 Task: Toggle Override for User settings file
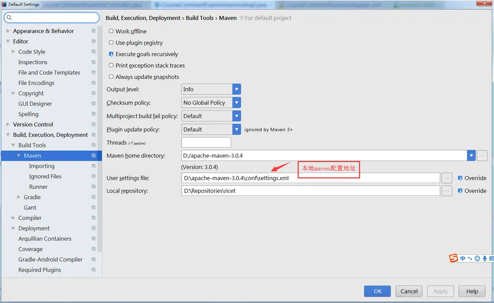click(x=460, y=178)
